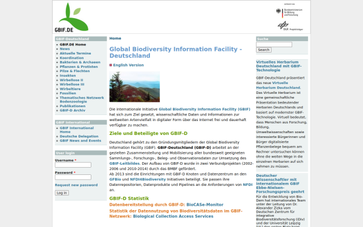Open the NFDI4Biodiversity link
Image resolution: width=363 pixels, height=227 pixels.
tap(148, 180)
